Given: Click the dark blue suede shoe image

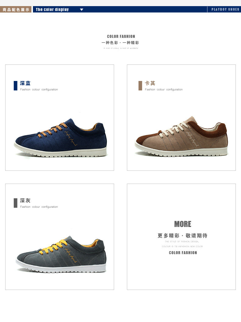Looking at the screenshot, I should [x=60, y=137].
